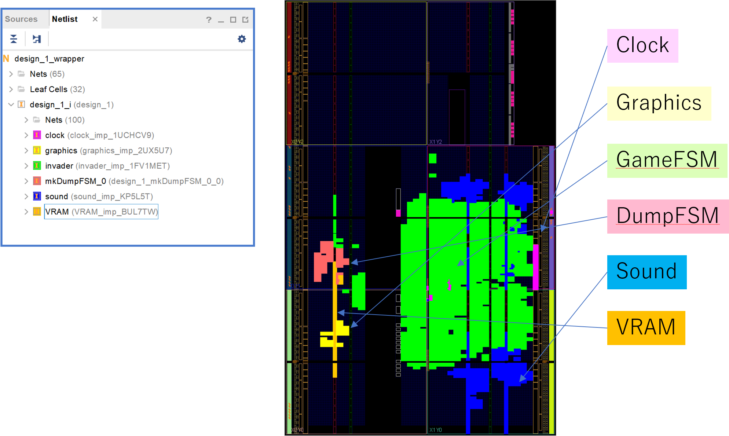Screen dimensions: 729x436
Task: Close the Netlist tab
Action: click(95, 19)
